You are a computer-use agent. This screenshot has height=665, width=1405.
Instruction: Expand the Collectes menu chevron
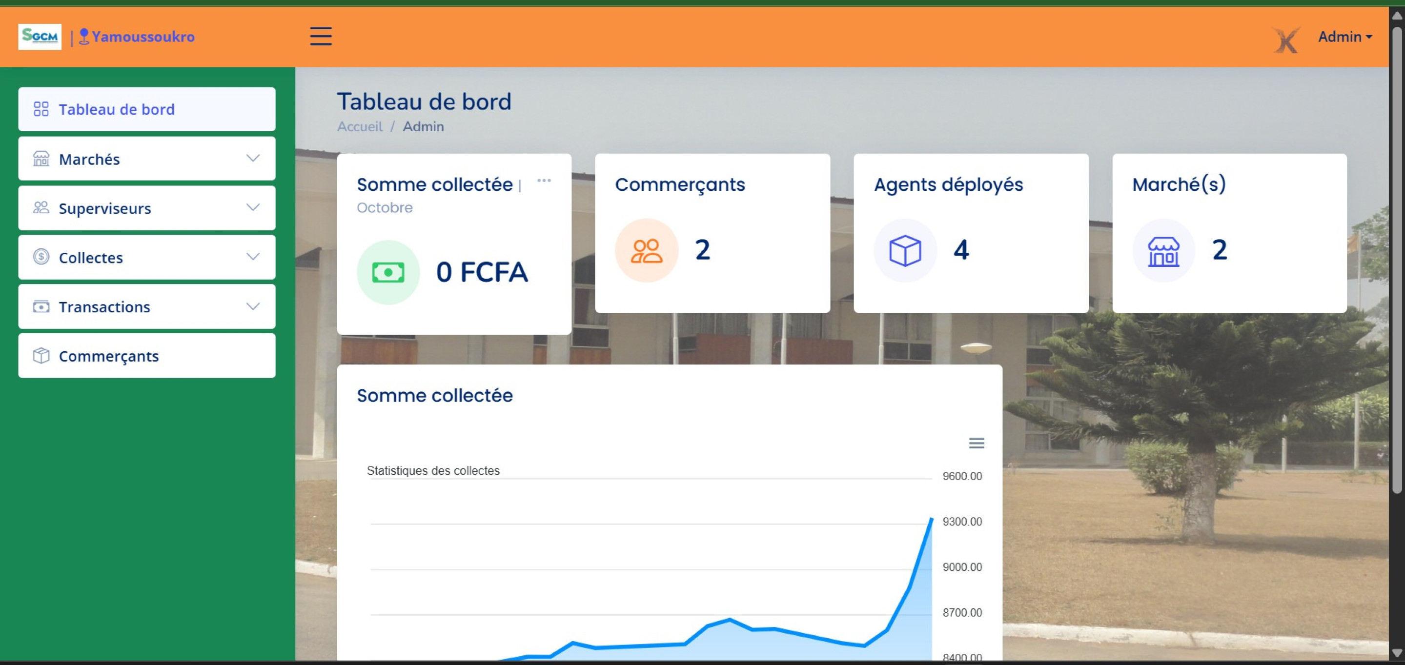[x=252, y=257]
